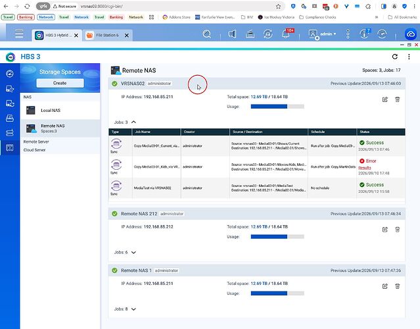Screen dimensions: 420x329
Task: Select Cloud Server category
Action: point(34,150)
